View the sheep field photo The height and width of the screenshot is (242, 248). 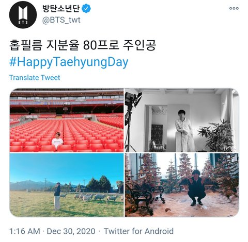tap(67, 185)
